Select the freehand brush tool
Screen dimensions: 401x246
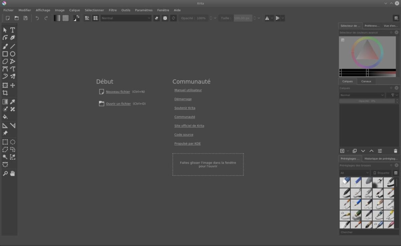[5, 46]
